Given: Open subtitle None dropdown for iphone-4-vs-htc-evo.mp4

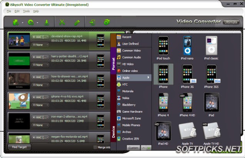Looking at the screenshot, I should pos(40,105).
